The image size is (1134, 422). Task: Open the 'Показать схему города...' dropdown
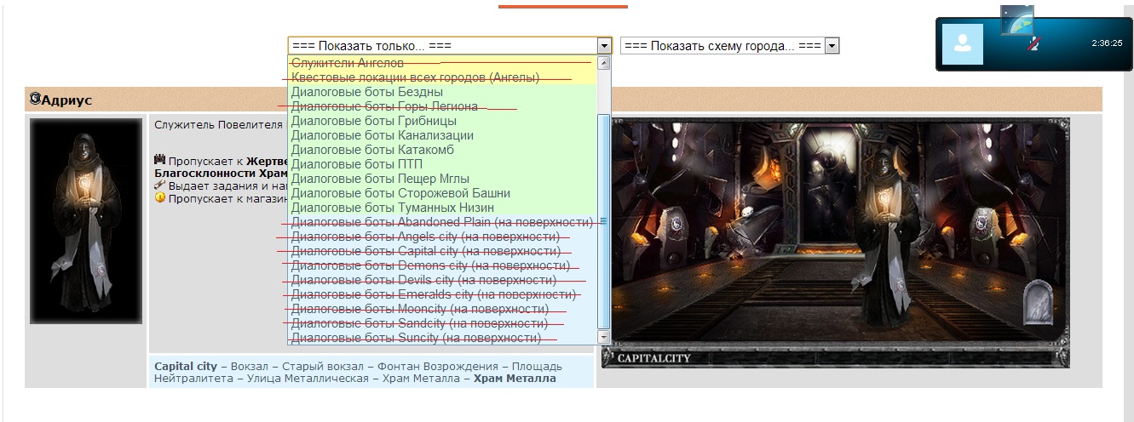click(730, 46)
